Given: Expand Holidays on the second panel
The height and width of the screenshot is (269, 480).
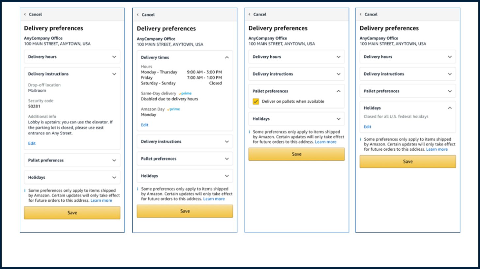Looking at the screenshot, I should pyautogui.click(x=226, y=176).
